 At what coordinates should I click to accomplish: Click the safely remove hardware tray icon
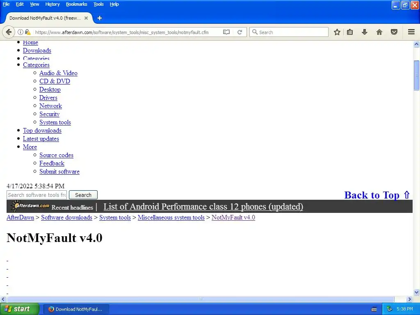(390, 309)
